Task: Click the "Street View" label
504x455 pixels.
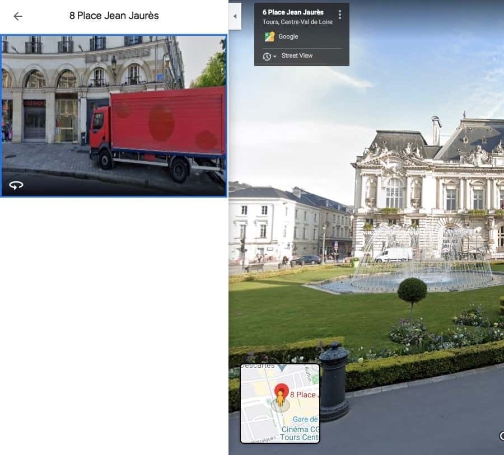Action: 297,56
